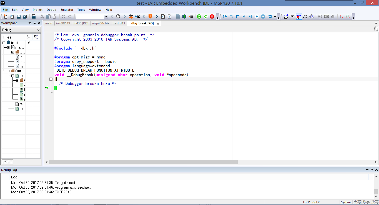Click the HW RST hardware reset icon
Image resolution: width=379 pixels, height=205 pixels.
305,17
